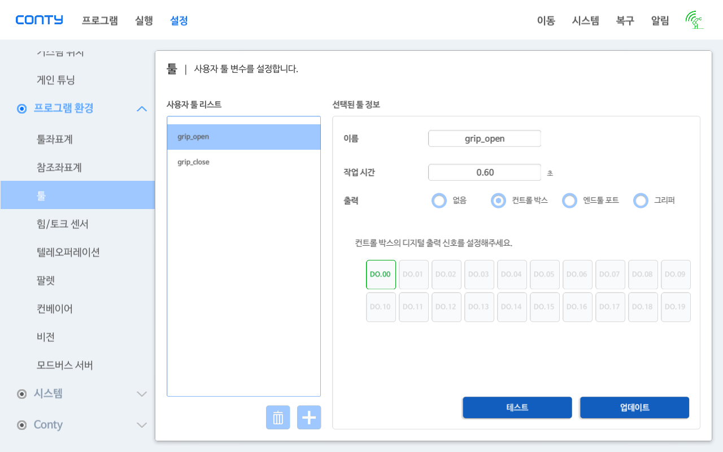Toggle digital output DO.00
The width and height of the screenshot is (723, 452).
(381, 275)
